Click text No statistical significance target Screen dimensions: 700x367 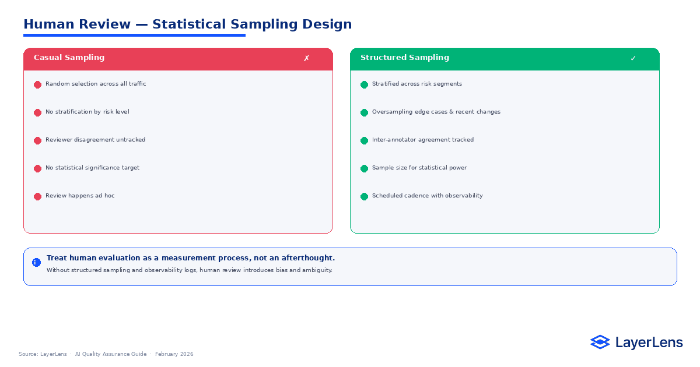point(92,168)
